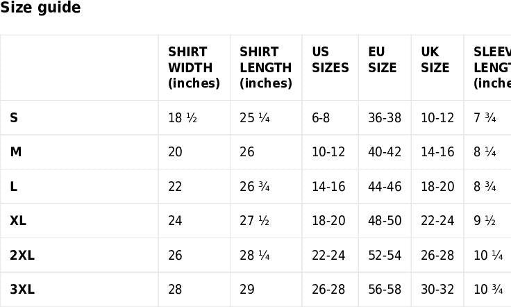The image size is (511, 307).
Task: Click UK size 30-32 cell
Action: pos(437,290)
